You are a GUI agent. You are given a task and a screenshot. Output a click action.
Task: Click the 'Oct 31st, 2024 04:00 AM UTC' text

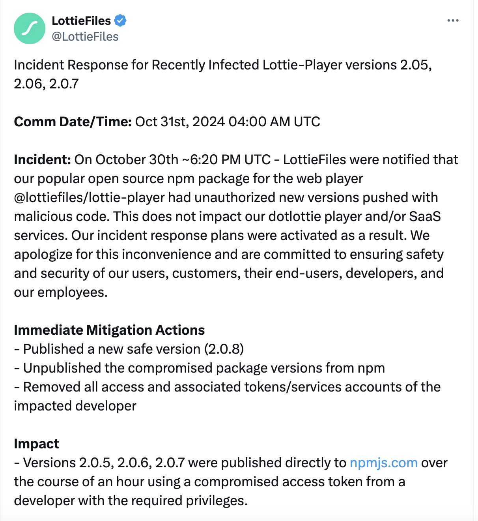click(228, 122)
